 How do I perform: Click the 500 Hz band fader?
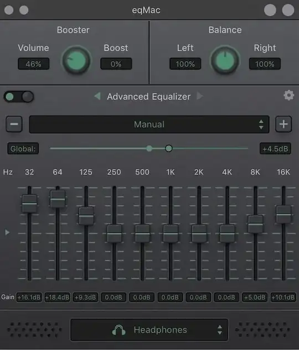[142, 233]
